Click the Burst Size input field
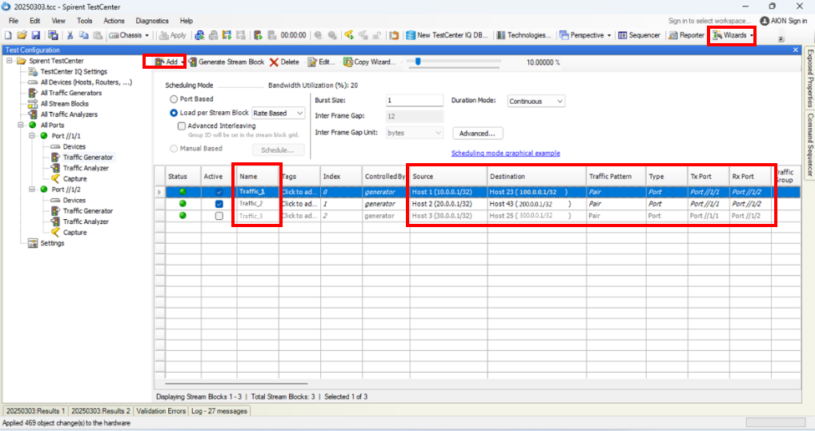The image size is (815, 431). pyautogui.click(x=414, y=100)
